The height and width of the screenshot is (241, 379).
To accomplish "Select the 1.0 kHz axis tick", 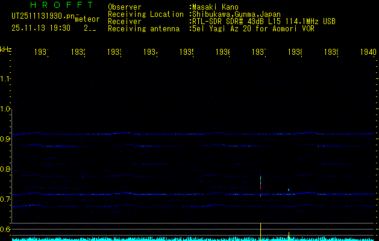I will pyautogui.click(x=5, y=109).
